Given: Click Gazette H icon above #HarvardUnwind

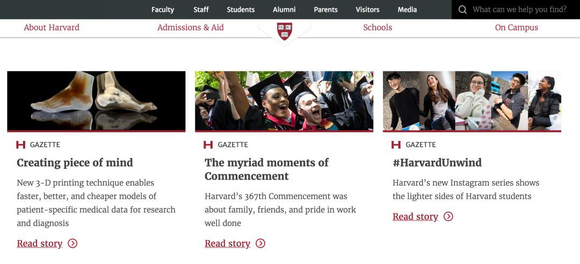Looking at the screenshot, I should pos(396,145).
